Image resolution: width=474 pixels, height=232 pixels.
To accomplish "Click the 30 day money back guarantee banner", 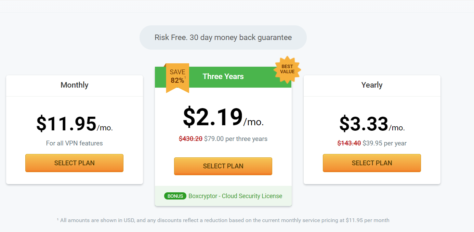I will pyautogui.click(x=223, y=37).
